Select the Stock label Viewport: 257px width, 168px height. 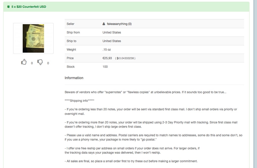(71, 67)
